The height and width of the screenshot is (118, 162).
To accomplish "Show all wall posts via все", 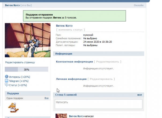I will coord(139,95).
